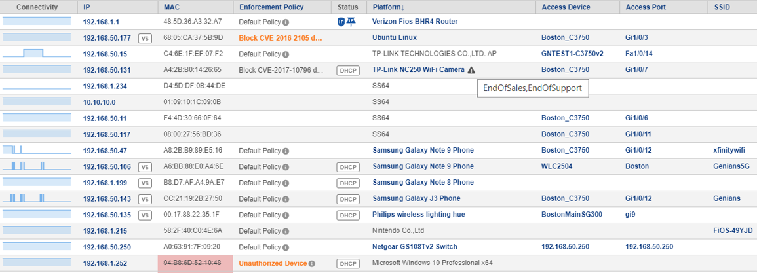Click DHCP badge for Philips wireless lighting hue
Screen dimensions: 757x273
[347, 215]
